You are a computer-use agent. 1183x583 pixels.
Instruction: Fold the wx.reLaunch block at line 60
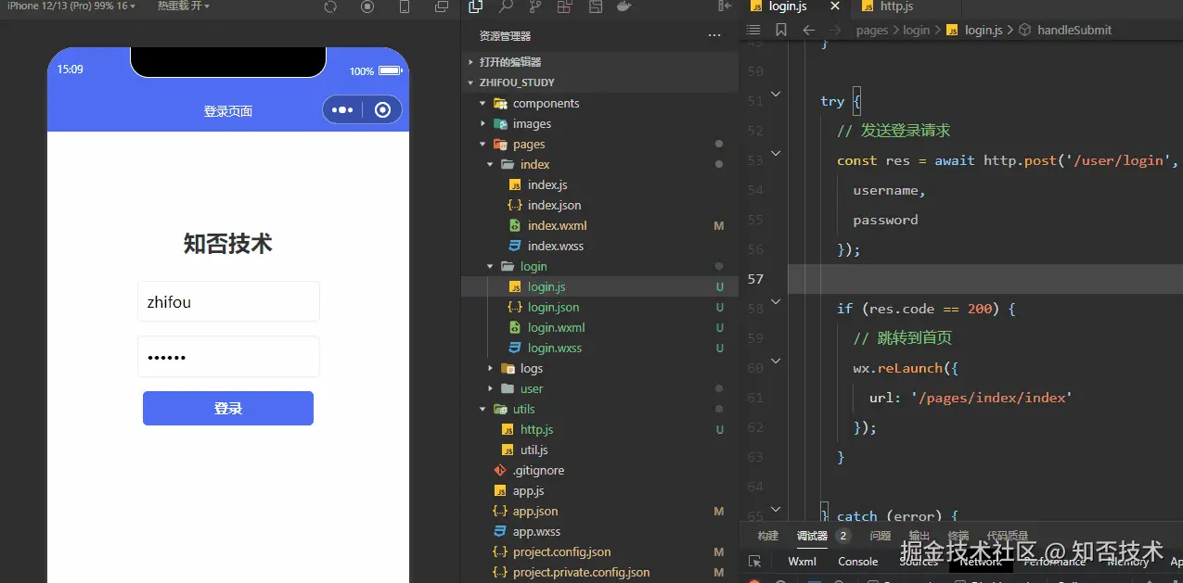[776, 361]
